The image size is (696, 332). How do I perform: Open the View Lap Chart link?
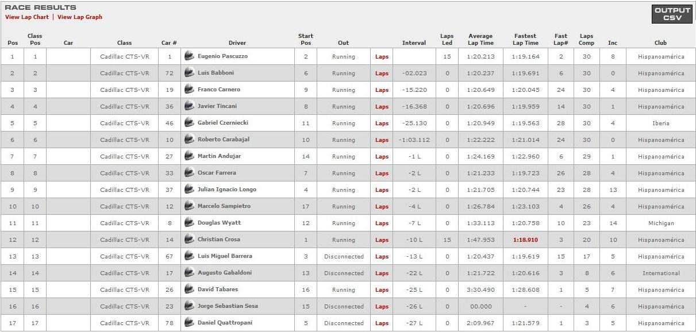tap(27, 17)
